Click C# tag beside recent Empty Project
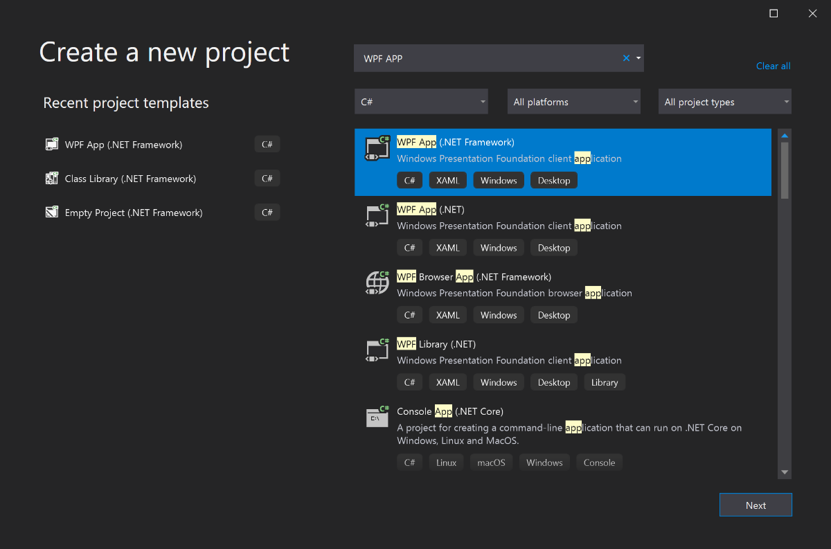The width and height of the screenshot is (831, 549). point(267,213)
